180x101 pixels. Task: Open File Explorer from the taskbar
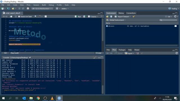(31, 98)
